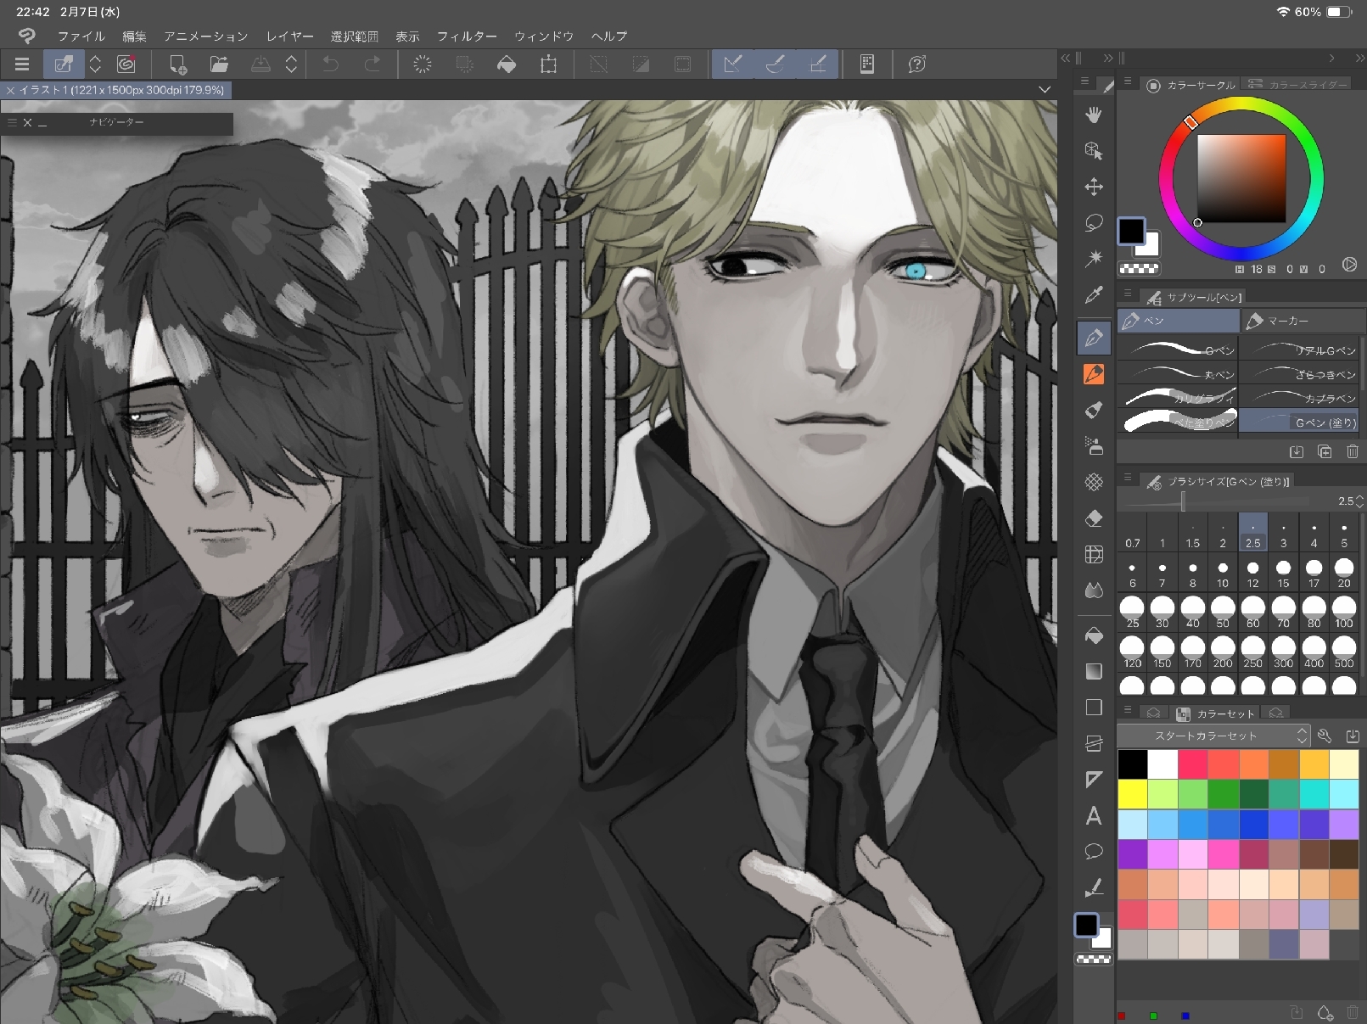Open the help question-mark icon
Screen dimensions: 1367x1024
click(917, 64)
